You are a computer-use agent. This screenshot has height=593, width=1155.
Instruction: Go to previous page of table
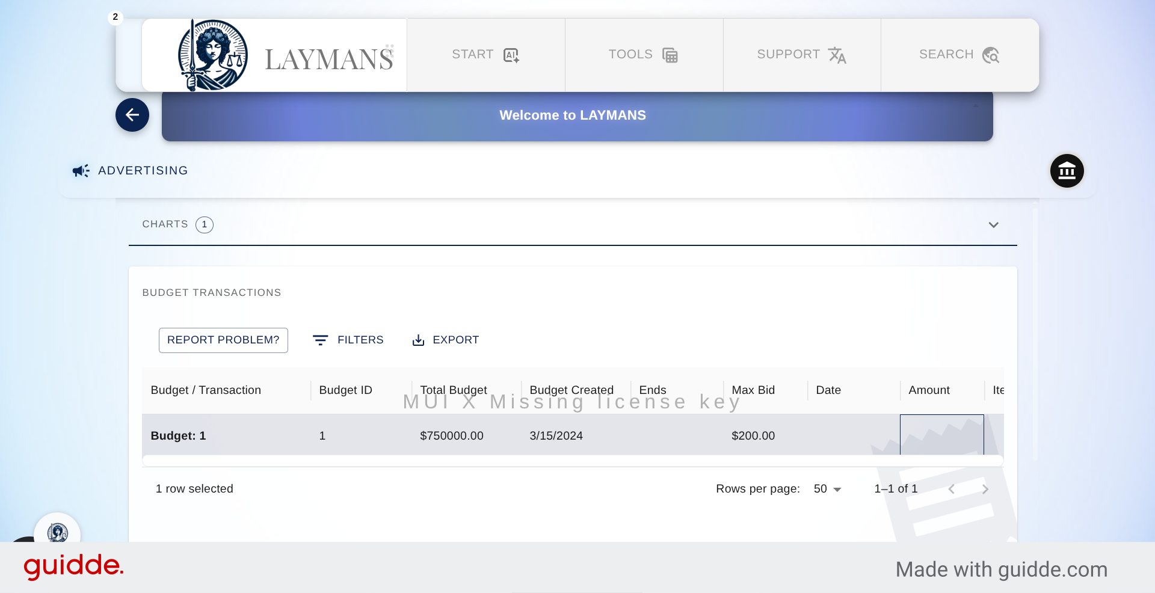click(951, 489)
